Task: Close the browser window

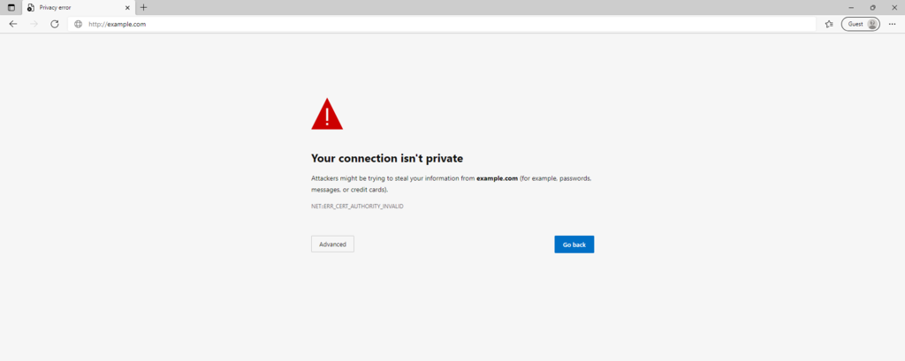Action: pyautogui.click(x=894, y=7)
